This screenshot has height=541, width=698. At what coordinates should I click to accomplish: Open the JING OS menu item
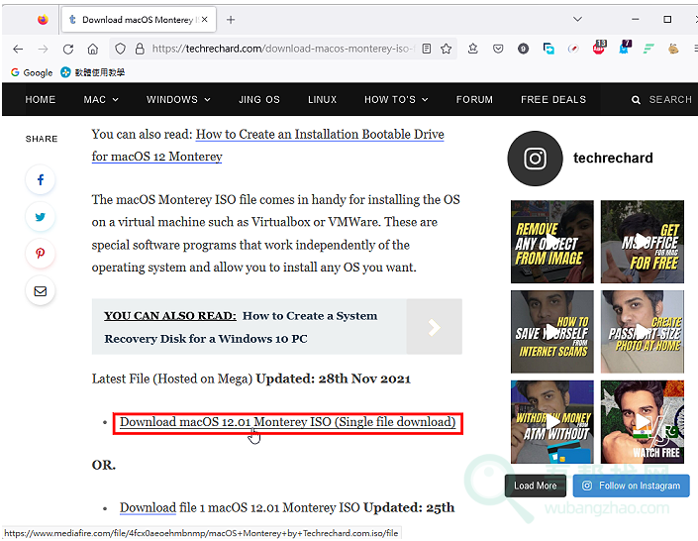pos(259,100)
